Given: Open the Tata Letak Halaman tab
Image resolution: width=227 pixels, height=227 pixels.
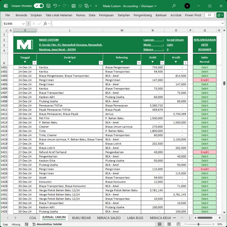Looking at the screenshot, I should point(59,15).
